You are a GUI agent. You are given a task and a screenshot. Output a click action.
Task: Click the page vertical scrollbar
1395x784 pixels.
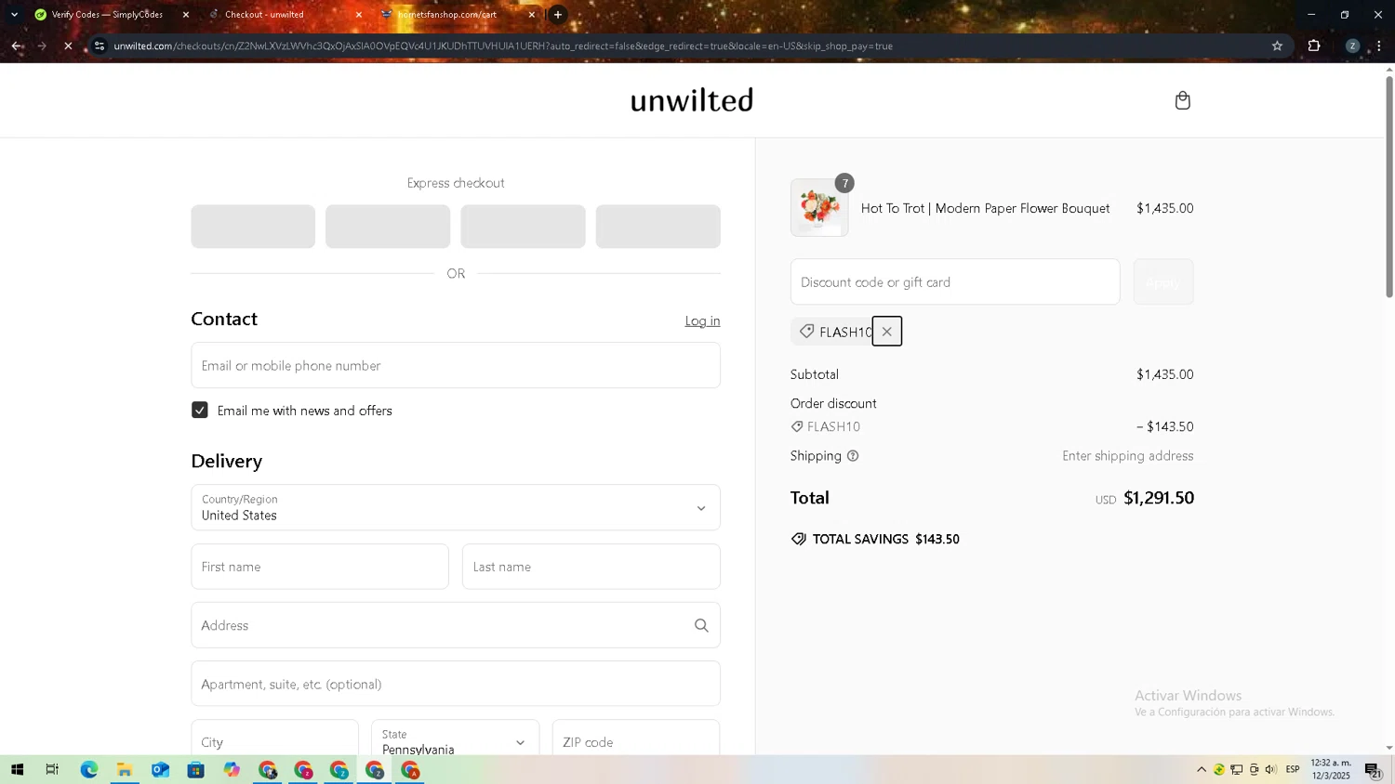click(x=1389, y=186)
